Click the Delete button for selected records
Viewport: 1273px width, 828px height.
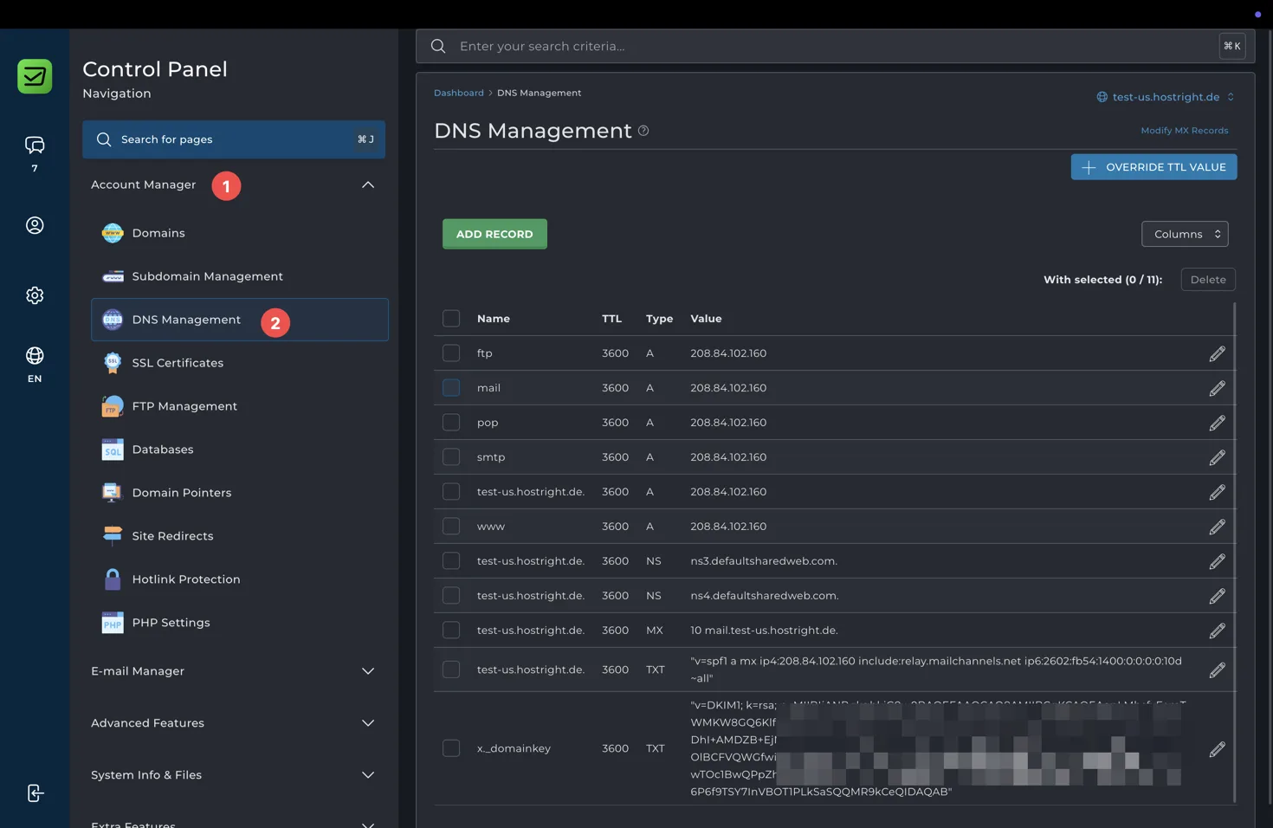(x=1208, y=280)
